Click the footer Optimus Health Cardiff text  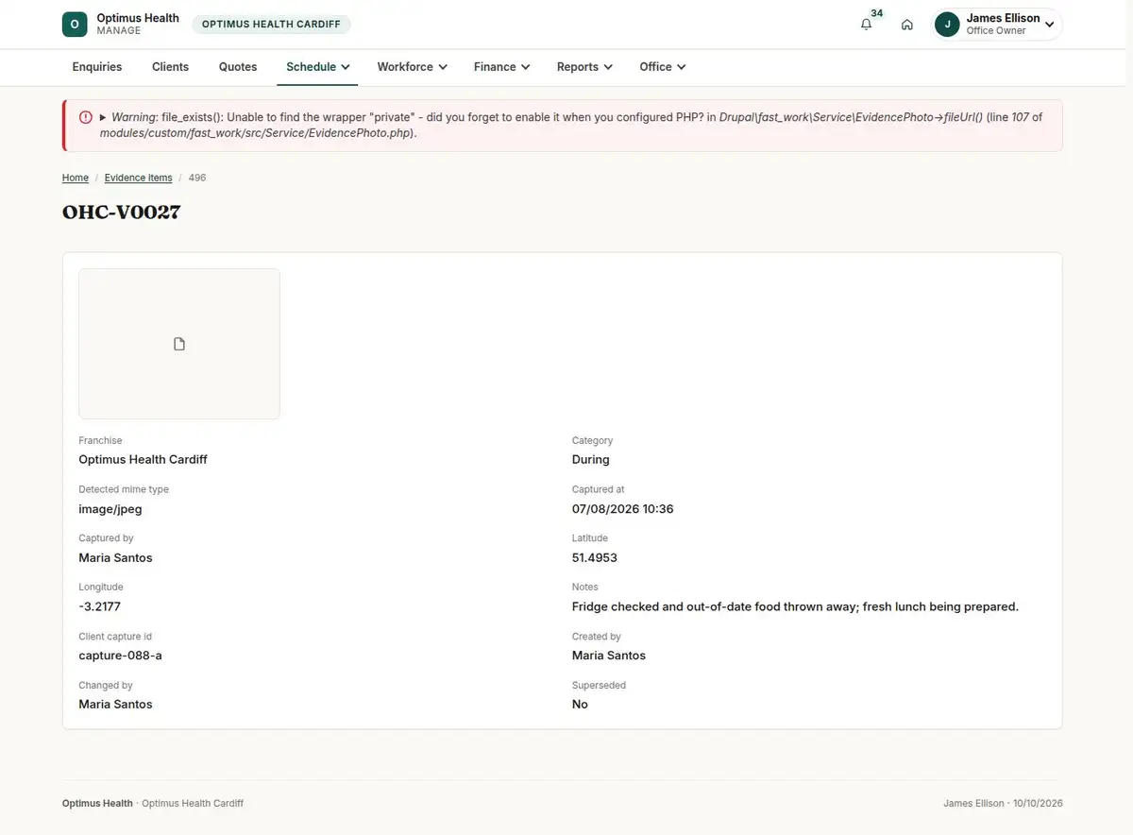pyautogui.click(x=193, y=804)
